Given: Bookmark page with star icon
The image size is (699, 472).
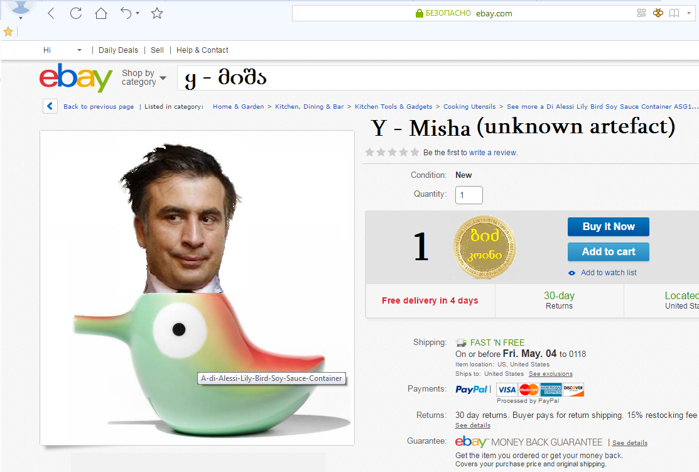Looking at the screenshot, I should pyautogui.click(x=157, y=13).
